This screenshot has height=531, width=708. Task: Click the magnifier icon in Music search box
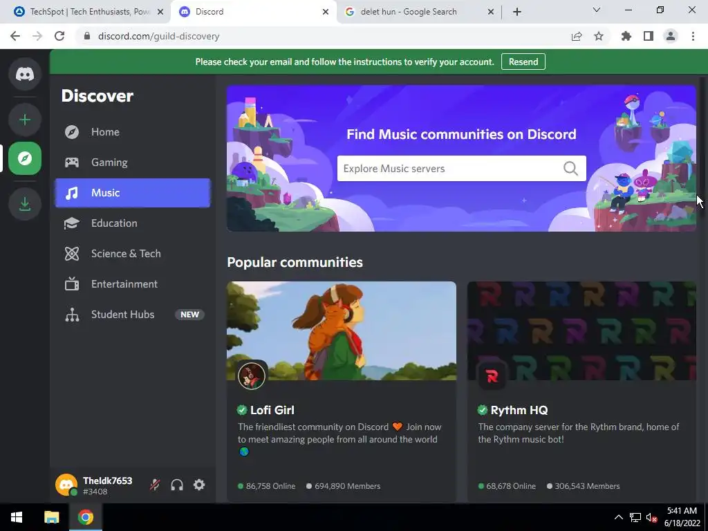tap(570, 169)
